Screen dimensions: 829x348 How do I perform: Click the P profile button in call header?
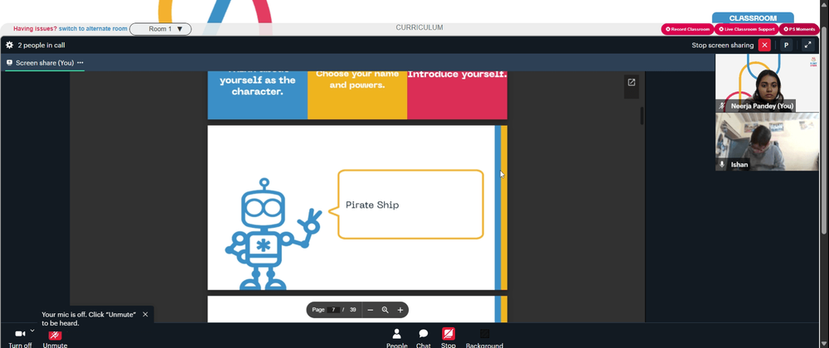[x=786, y=46]
